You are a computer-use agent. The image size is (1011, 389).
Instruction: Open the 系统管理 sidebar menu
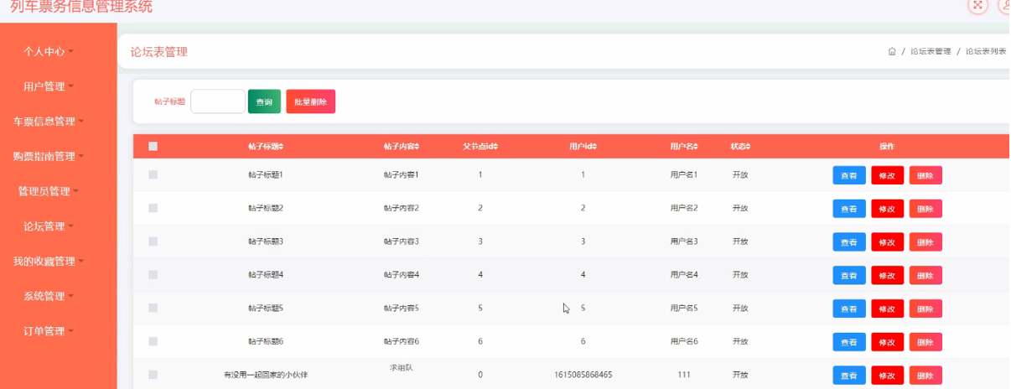pos(49,296)
